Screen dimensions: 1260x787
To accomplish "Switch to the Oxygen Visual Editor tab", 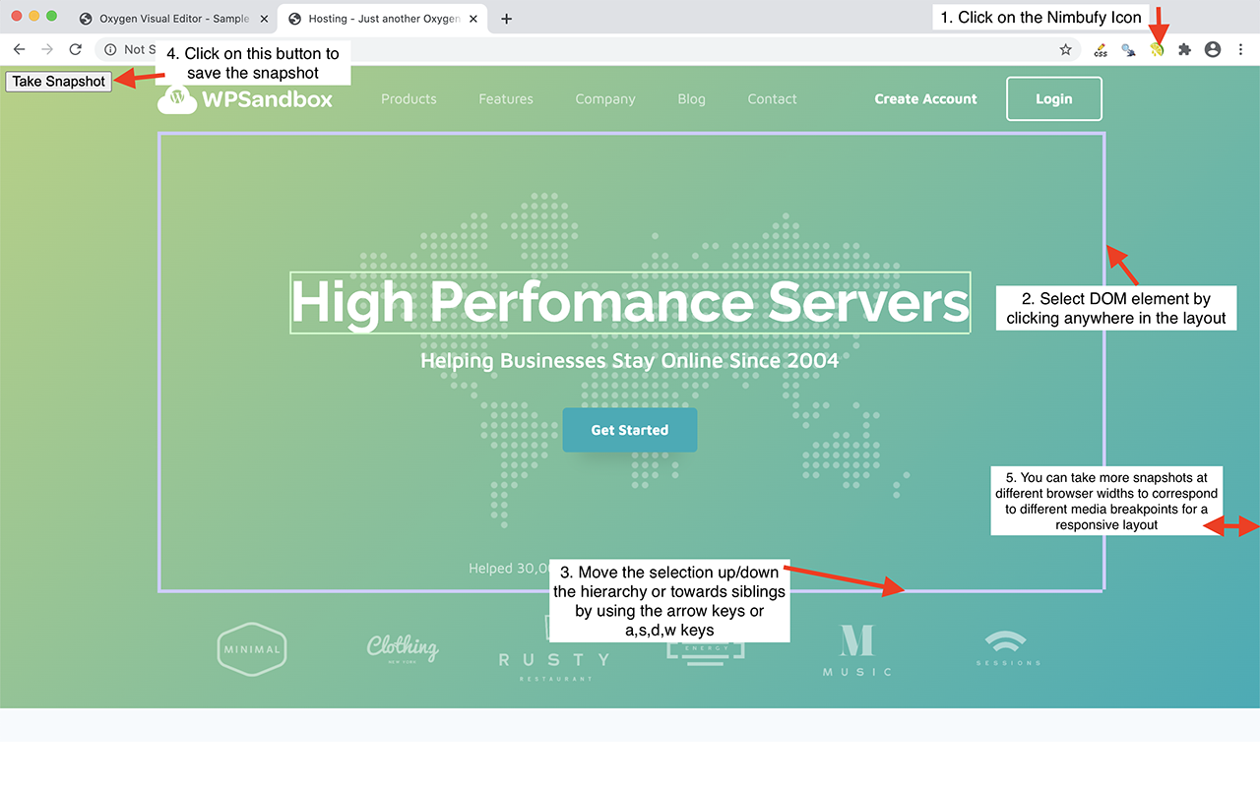I will pos(157,18).
